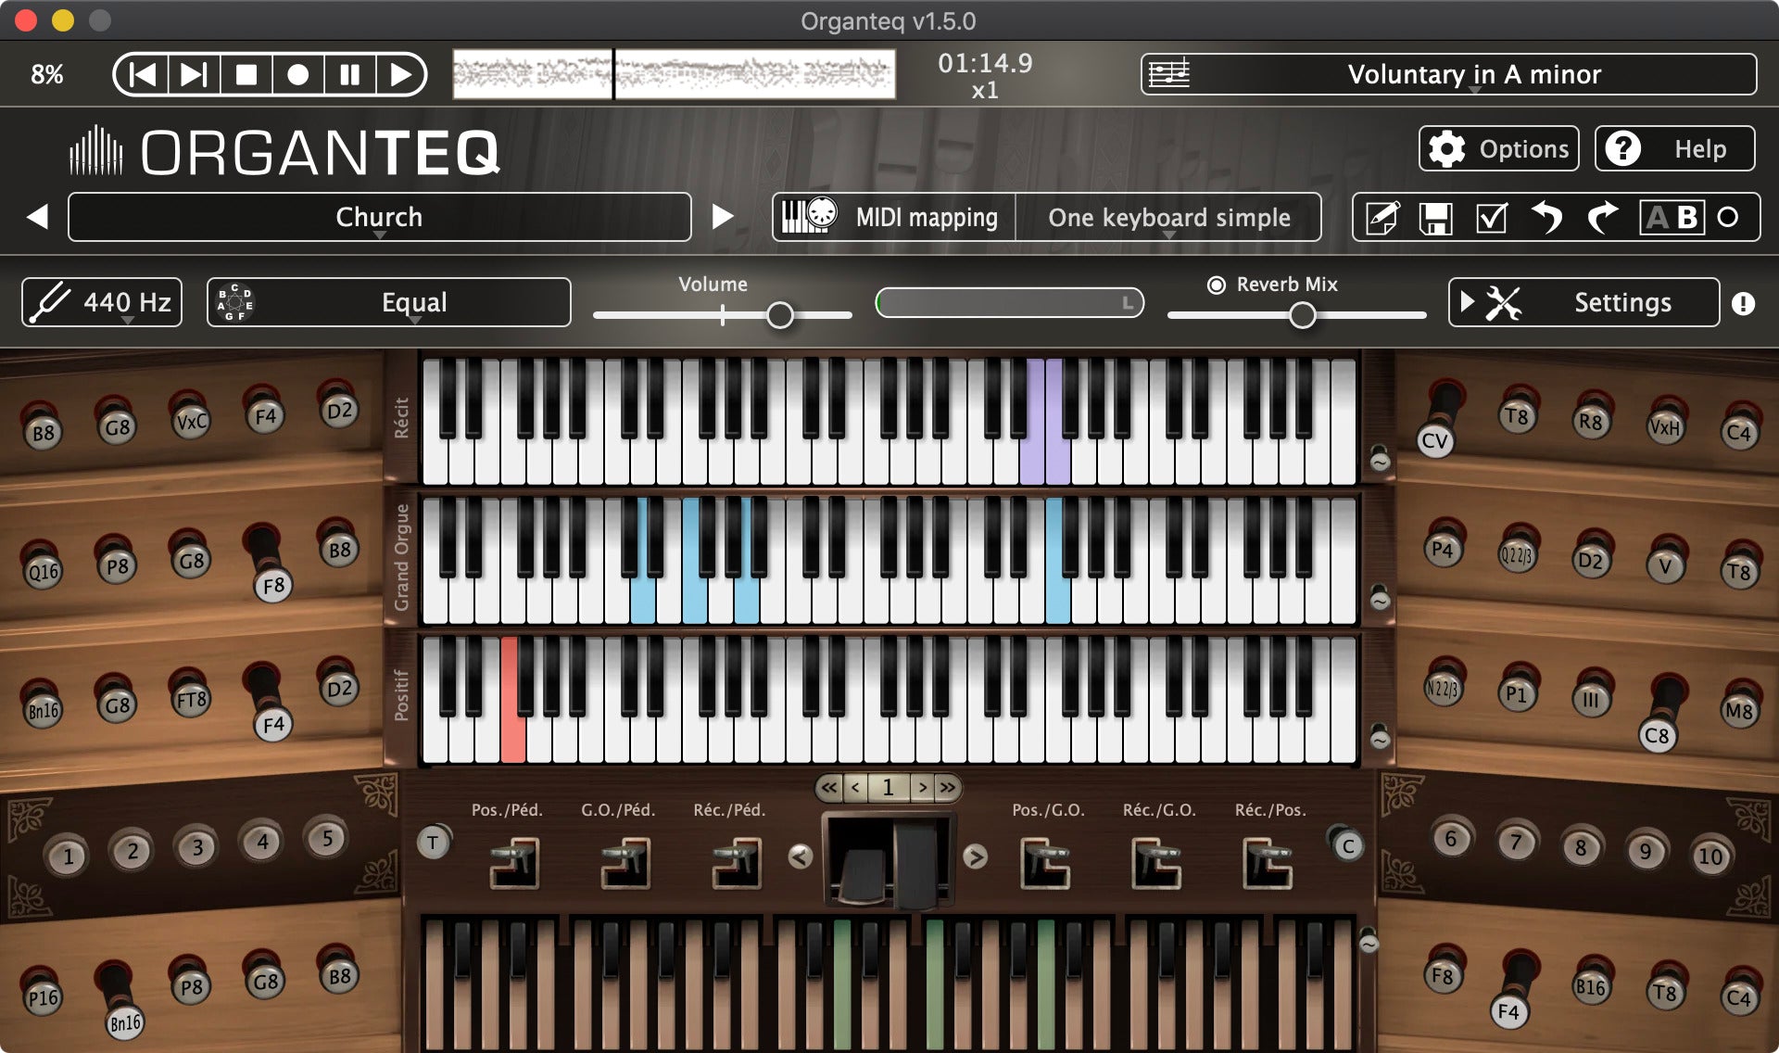This screenshot has height=1053, width=1779.
Task: Open the MIDI file score icon
Action: click(x=1169, y=74)
